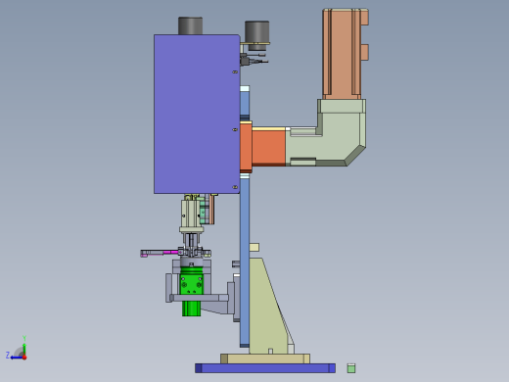Select the small green cube beside the base
Screen dimensions: 509x382
pyautogui.click(x=351, y=368)
